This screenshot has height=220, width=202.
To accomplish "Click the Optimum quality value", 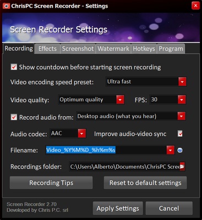I will click(81, 100).
